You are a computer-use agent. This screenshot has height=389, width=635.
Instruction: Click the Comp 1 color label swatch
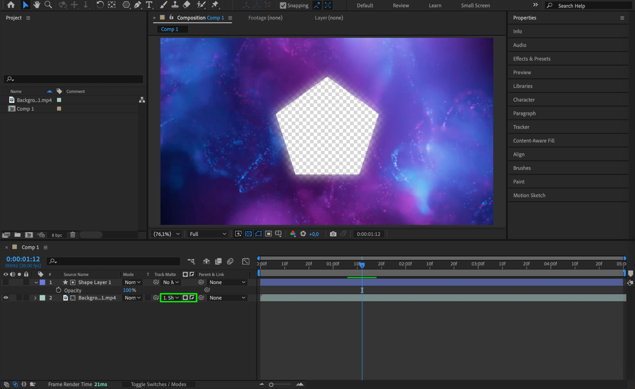point(59,109)
